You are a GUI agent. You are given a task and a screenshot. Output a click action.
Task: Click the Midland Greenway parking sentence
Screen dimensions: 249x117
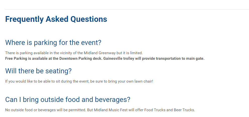click(x=74, y=53)
